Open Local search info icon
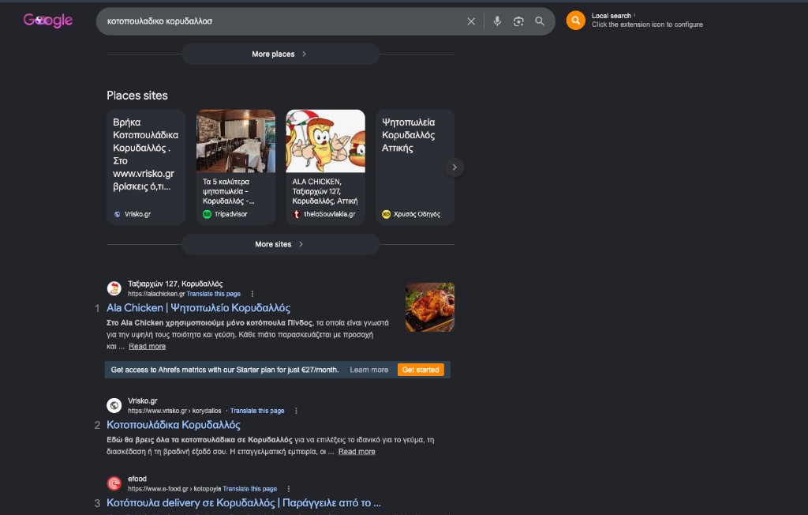Screen dimensions: 808x515 tap(634, 15)
